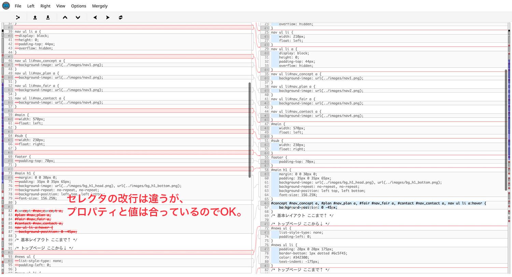Click left pane merge marker at line 50
The width and height of the screenshot is (512, 277).
[x=9, y=77]
